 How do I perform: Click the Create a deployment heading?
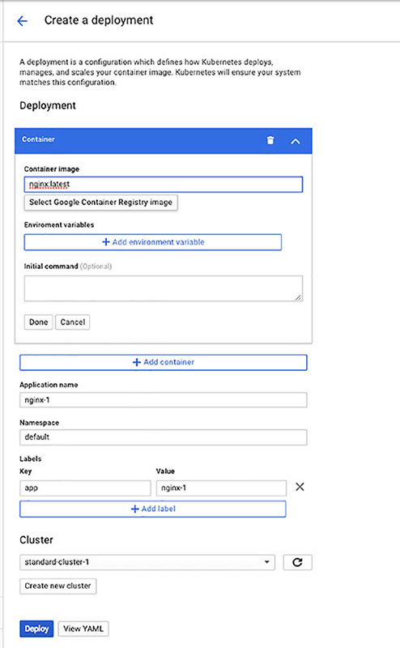coord(99,20)
